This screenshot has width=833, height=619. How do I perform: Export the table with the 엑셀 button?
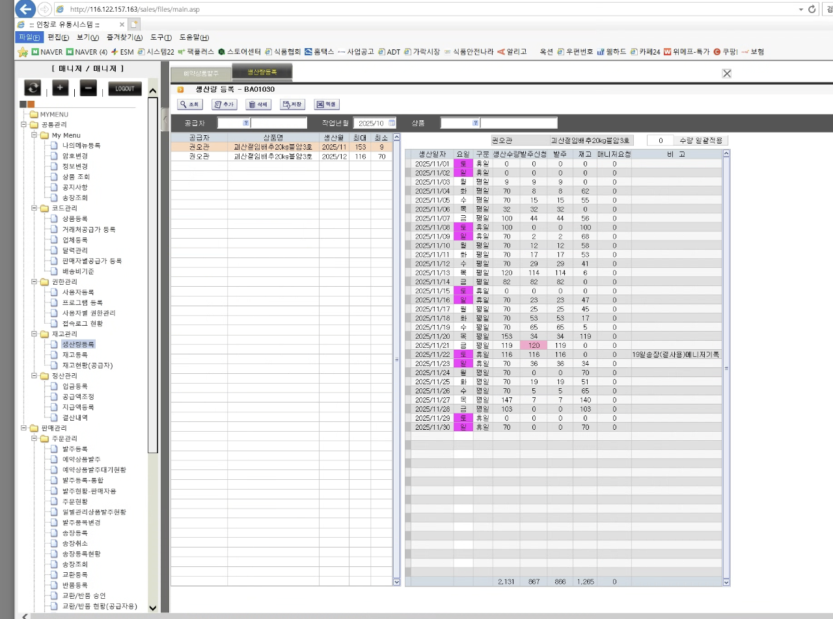[x=327, y=104]
